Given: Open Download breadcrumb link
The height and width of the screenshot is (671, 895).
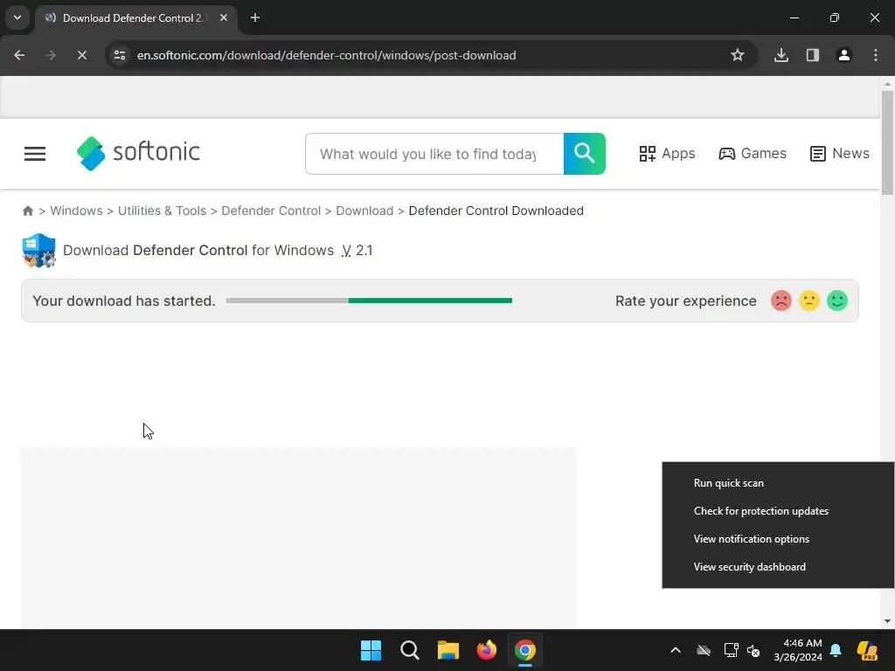Looking at the screenshot, I should pyautogui.click(x=364, y=211).
